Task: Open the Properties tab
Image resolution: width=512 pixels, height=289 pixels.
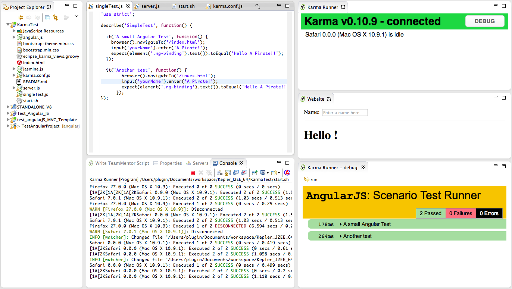Action: click(x=168, y=163)
